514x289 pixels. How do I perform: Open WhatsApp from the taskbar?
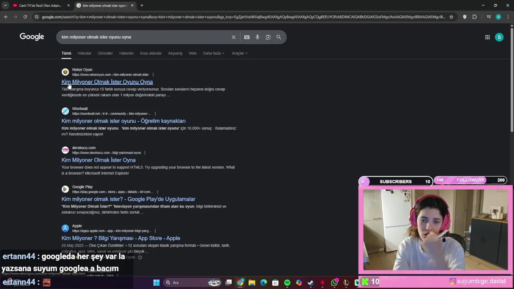coord(335,283)
